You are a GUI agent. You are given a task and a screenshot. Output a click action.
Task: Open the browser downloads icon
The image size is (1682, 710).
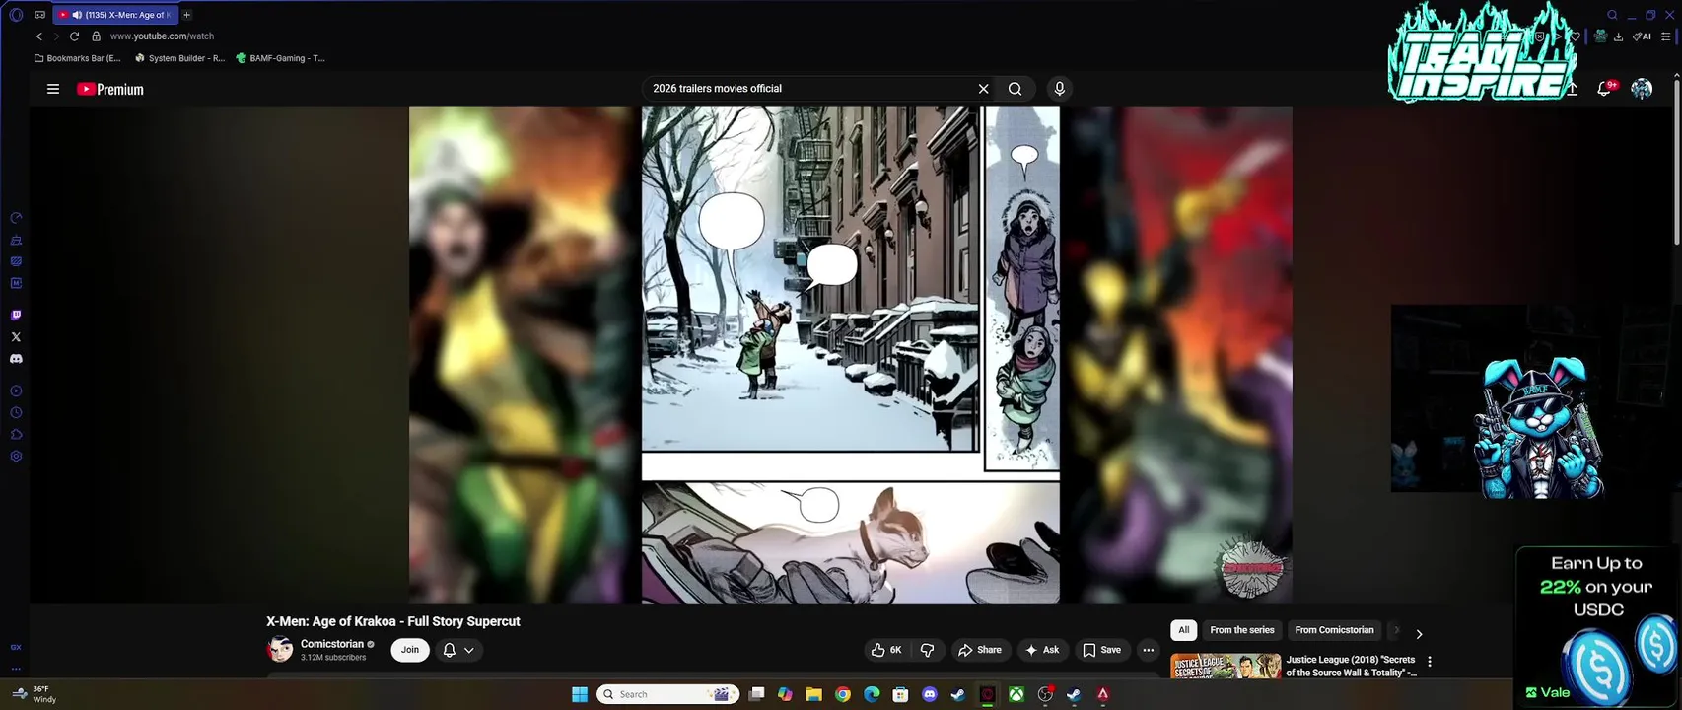pyautogui.click(x=1618, y=36)
